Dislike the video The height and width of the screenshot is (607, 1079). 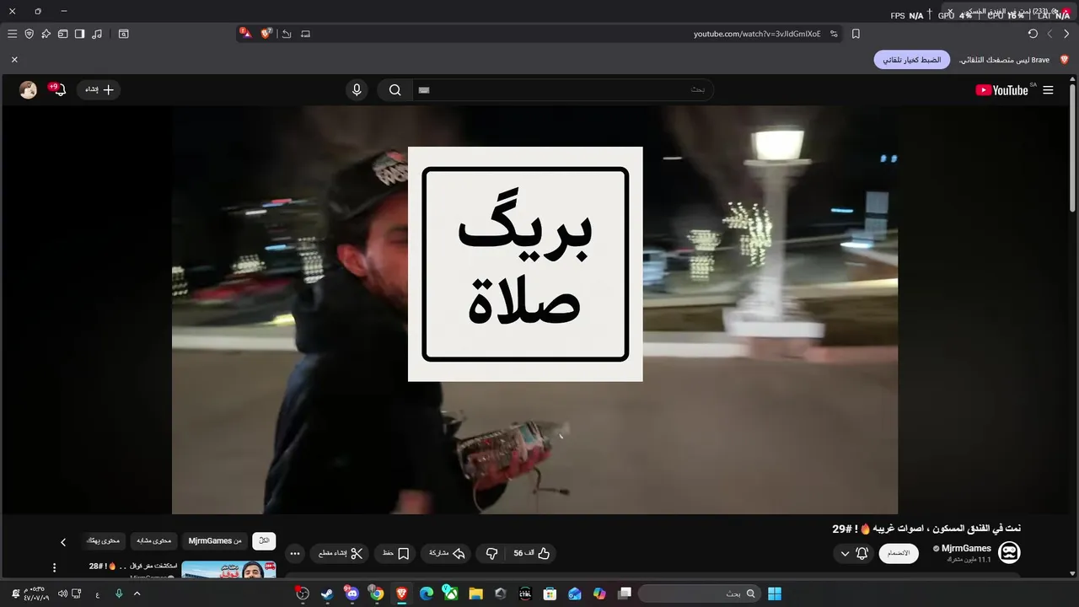(491, 553)
